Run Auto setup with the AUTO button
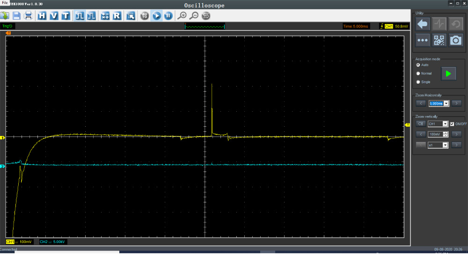The height and width of the screenshot is (258, 468). (145, 16)
